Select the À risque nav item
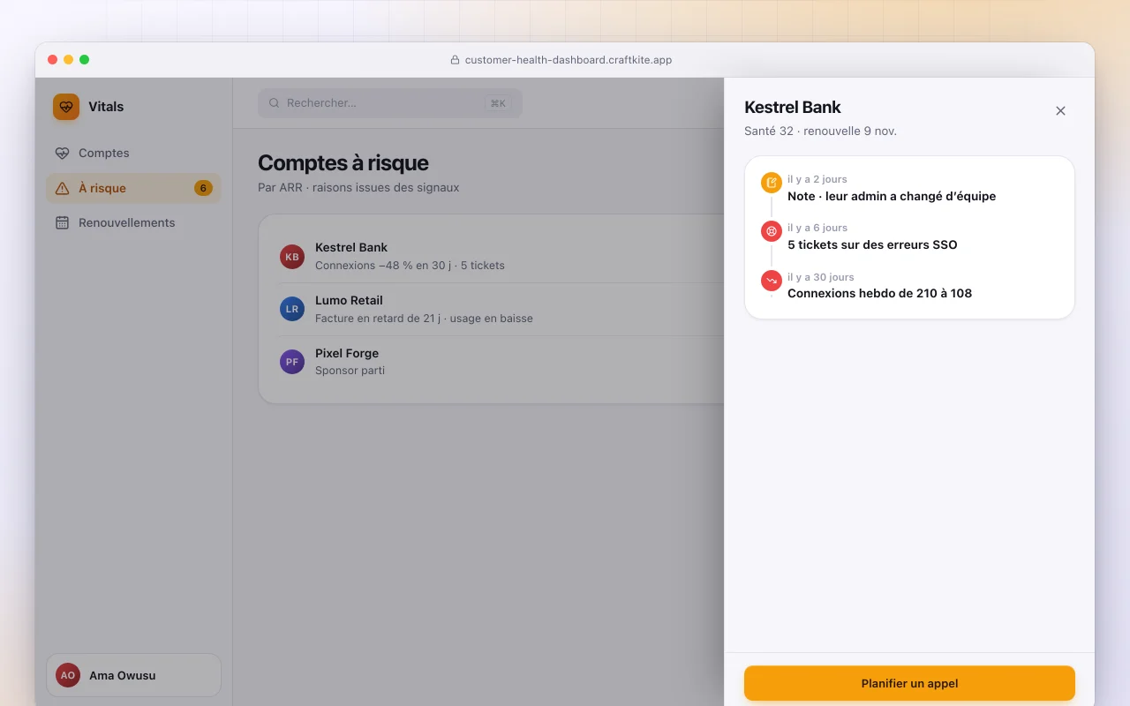 pyautogui.click(x=133, y=188)
